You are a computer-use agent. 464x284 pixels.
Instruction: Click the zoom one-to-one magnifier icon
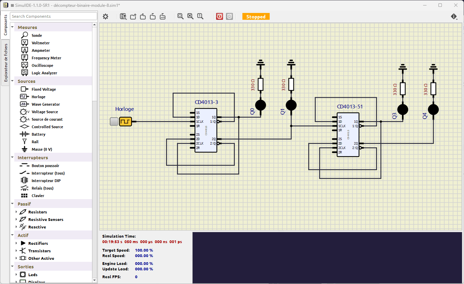pyautogui.click(x=200, y=16)
